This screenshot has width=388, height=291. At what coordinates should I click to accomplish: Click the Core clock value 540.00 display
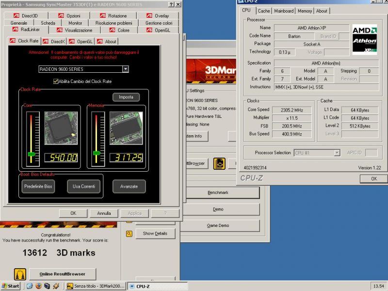click(61, 158)
